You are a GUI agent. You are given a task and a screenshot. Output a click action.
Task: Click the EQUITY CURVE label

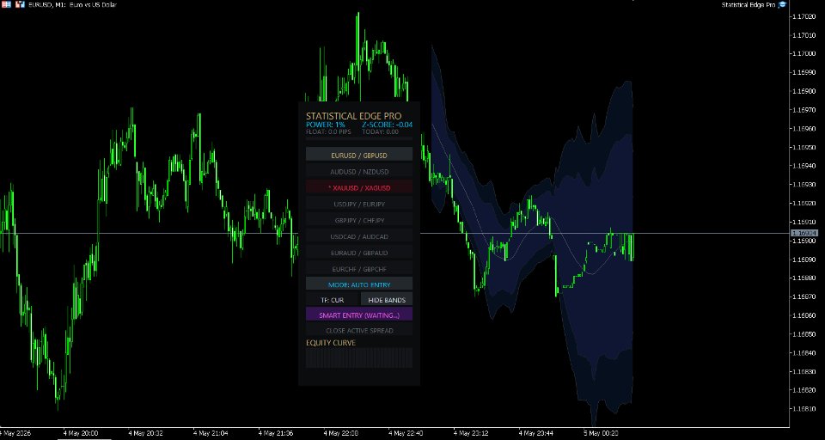click(x=330, y=343)
